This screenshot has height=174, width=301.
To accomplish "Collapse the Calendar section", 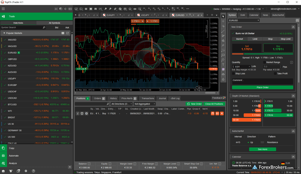I will point(293,157).
